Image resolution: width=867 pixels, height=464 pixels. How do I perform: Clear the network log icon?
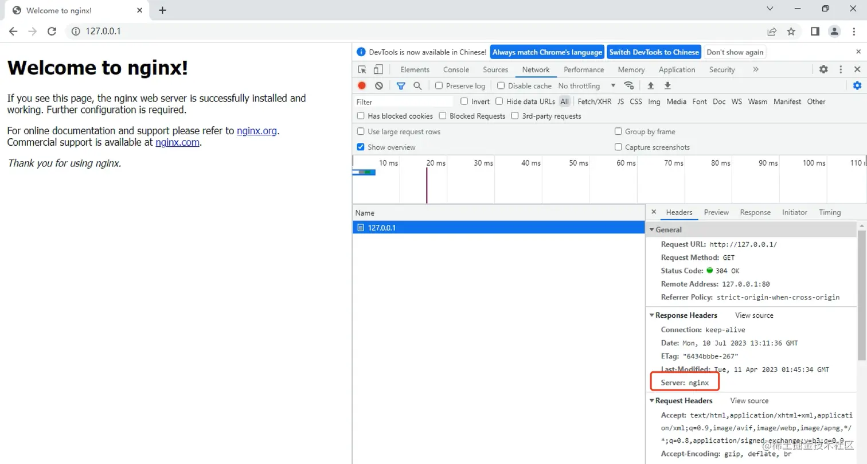click(378, 85)
